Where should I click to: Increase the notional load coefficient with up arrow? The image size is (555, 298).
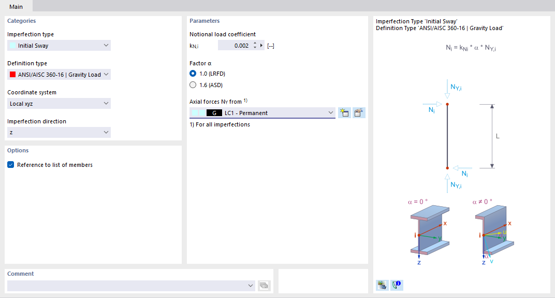pyautogui.click(x=255, y=43)
